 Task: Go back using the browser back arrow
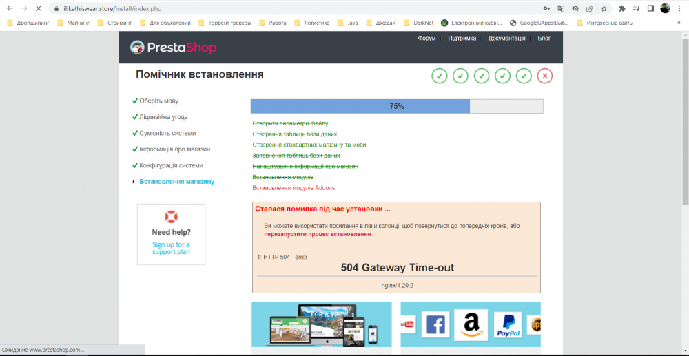click(10, 8)
